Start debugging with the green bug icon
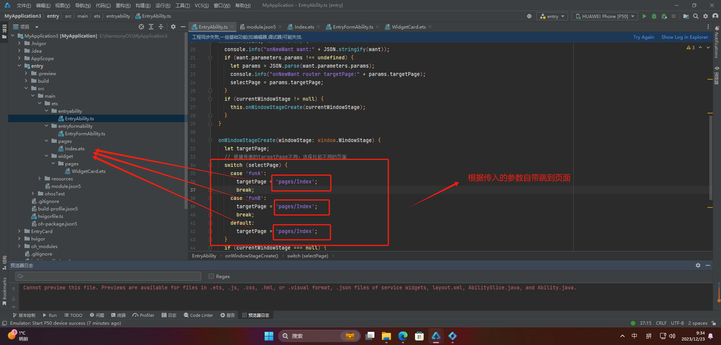 (x=654, y=16)
